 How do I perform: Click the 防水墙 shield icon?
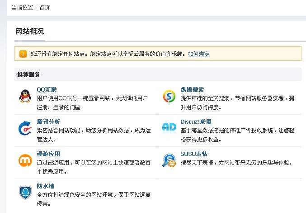25,193
